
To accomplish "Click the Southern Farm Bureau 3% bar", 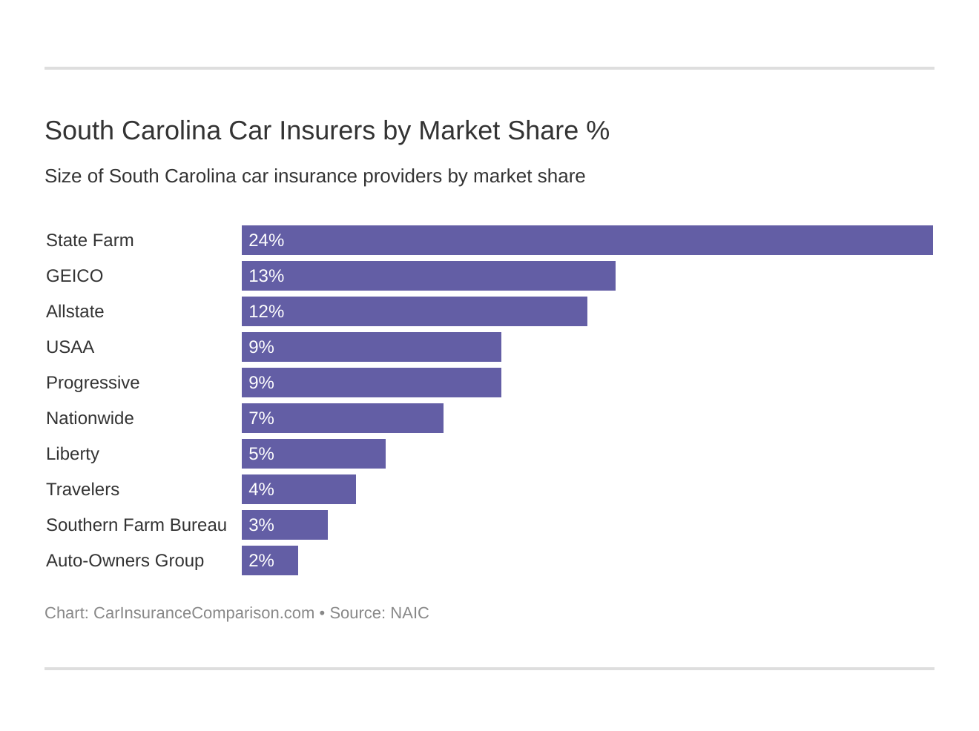I will coord(284,525).
